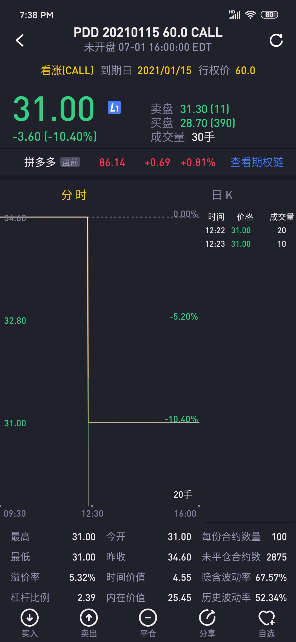Switch to the 分时 intraday tab

tap(74, 195)
